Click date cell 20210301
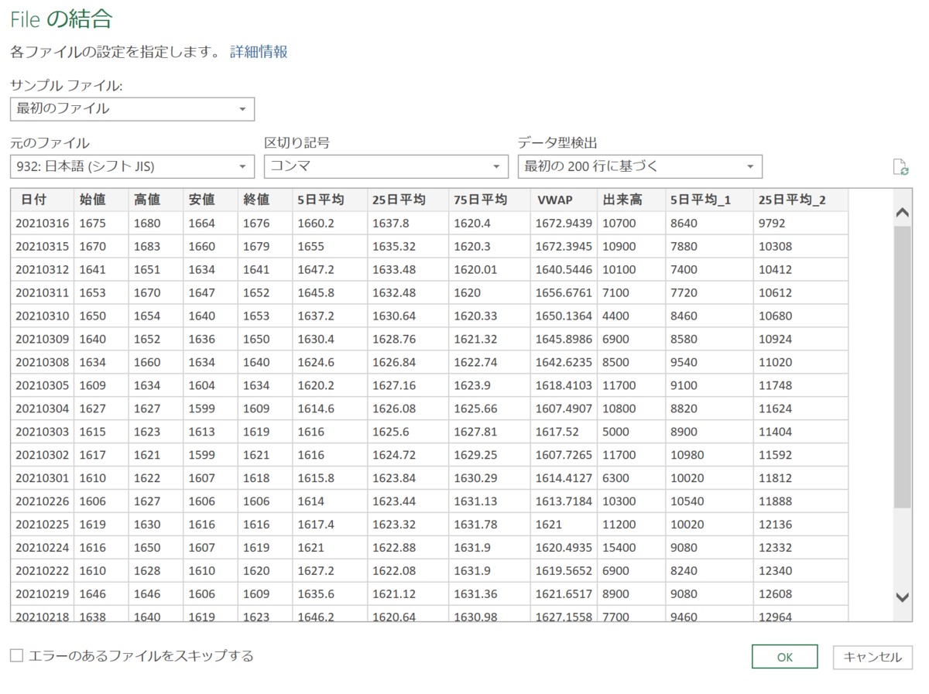 pos(43,478)
